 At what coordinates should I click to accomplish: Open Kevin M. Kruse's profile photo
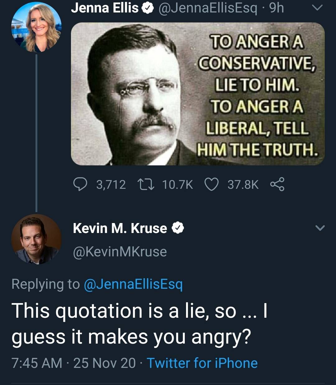[36, 239]
